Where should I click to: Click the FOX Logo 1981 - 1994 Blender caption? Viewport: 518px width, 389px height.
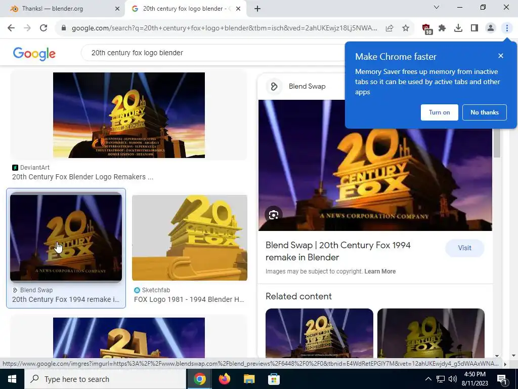coord(189,299)
